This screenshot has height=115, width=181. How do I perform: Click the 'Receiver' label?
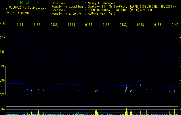pyautogui.click(x=58, y=10)
